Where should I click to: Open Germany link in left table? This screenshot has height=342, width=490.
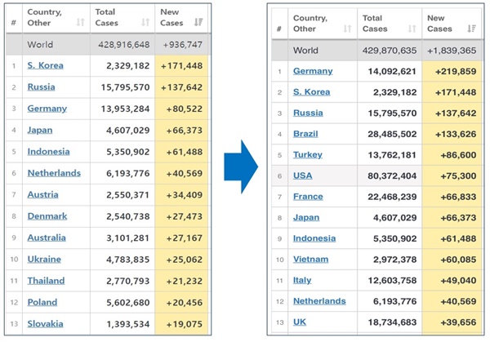tap(47, 109)
